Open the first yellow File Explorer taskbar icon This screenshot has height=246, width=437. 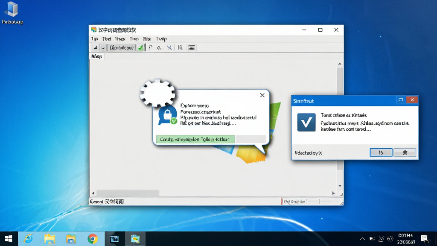click(50, 239)
